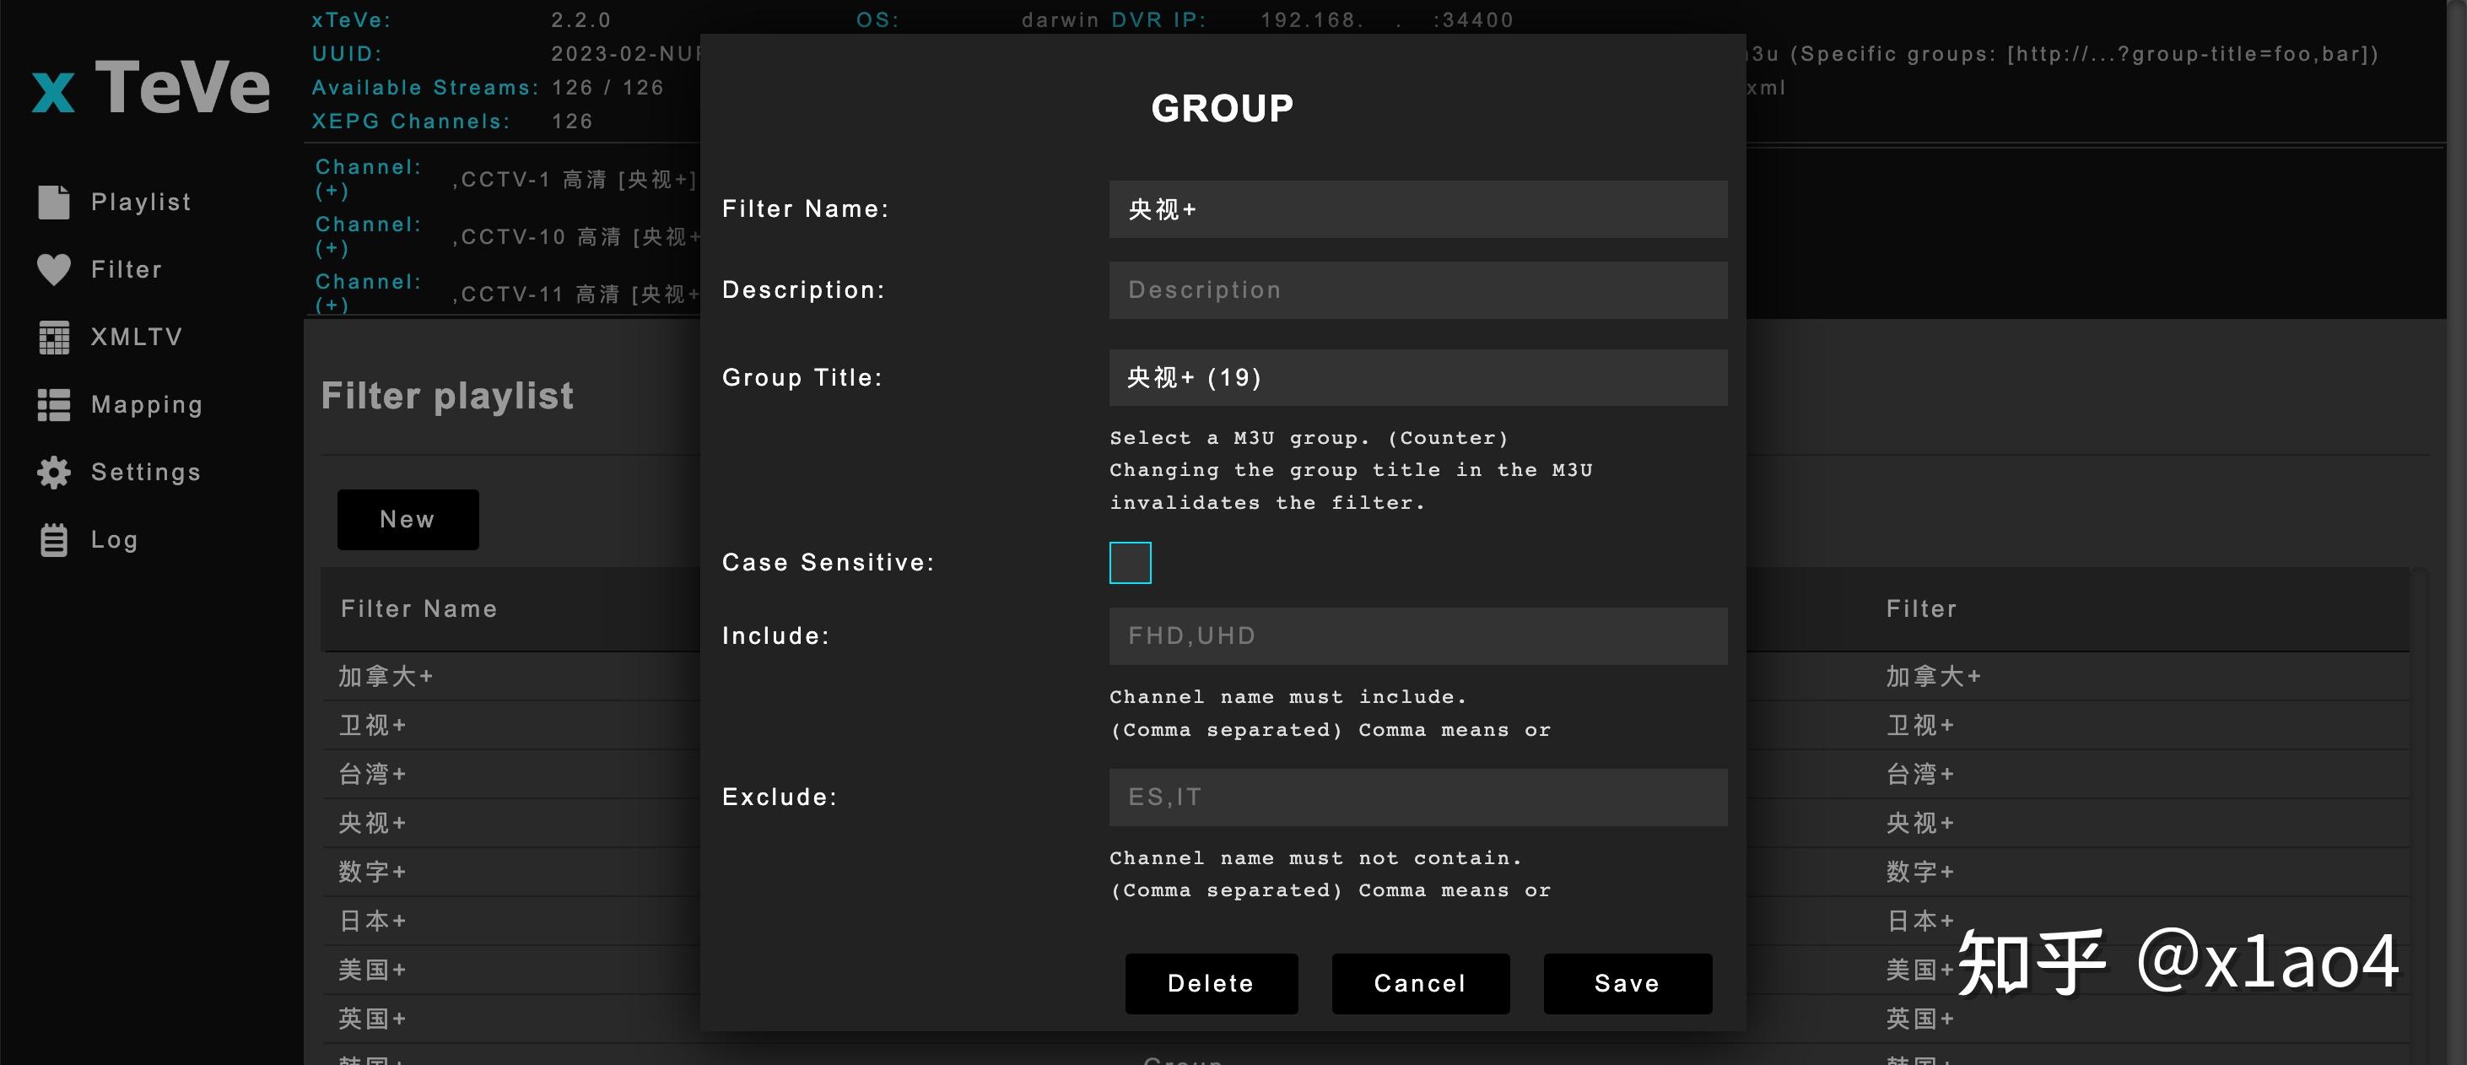Viewport: 2467px width, 1065px height.
Task: Delete the current filter
Action: click(1211, 982)
